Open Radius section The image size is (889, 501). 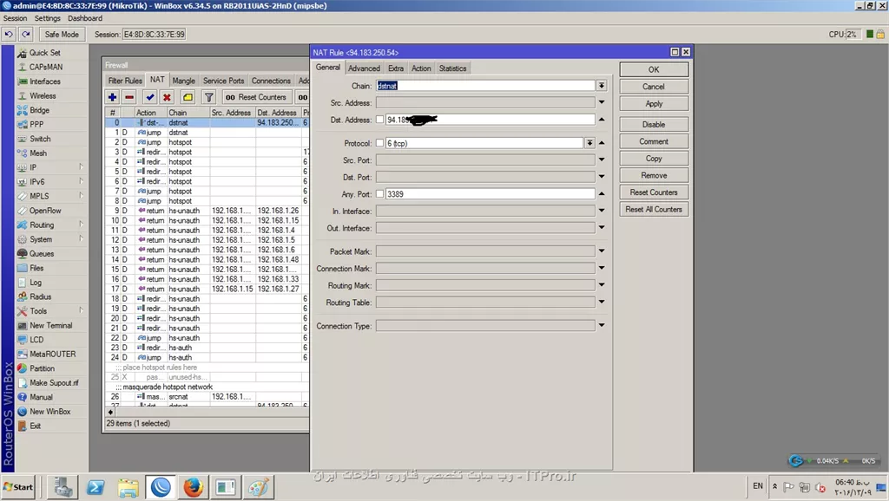[x=40, y=296]
